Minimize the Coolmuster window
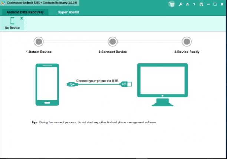This screenshot has width=227, height=159. 208,4
